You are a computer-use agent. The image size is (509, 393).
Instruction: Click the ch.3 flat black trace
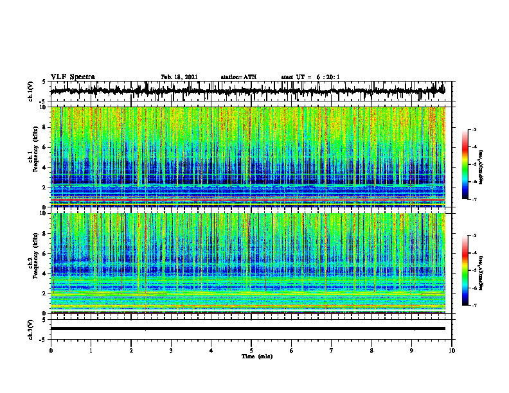(x=247, y=329)
